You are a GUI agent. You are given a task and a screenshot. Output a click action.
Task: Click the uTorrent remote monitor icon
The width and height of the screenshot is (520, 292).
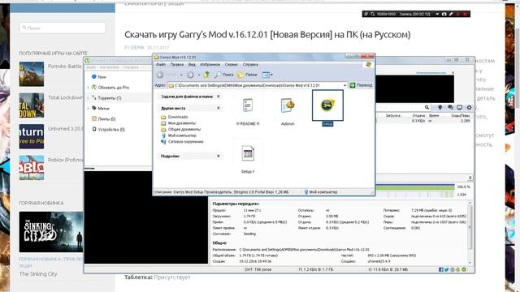(x=460, y=107)
